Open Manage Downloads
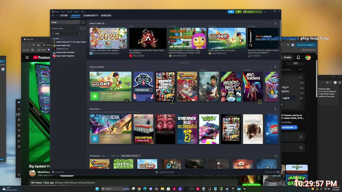The height and width of the screenshot is (192, 342). pos(165,172)
